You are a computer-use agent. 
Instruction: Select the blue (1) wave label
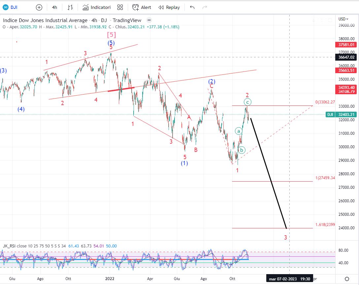(x=184, y=163)
